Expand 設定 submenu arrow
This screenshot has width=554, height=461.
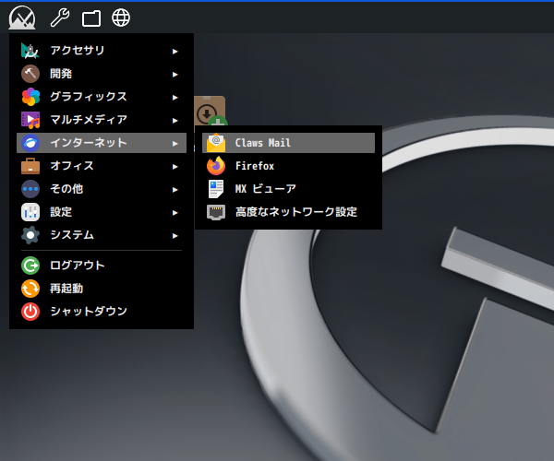pyautogui.click(x=175, y=213)
